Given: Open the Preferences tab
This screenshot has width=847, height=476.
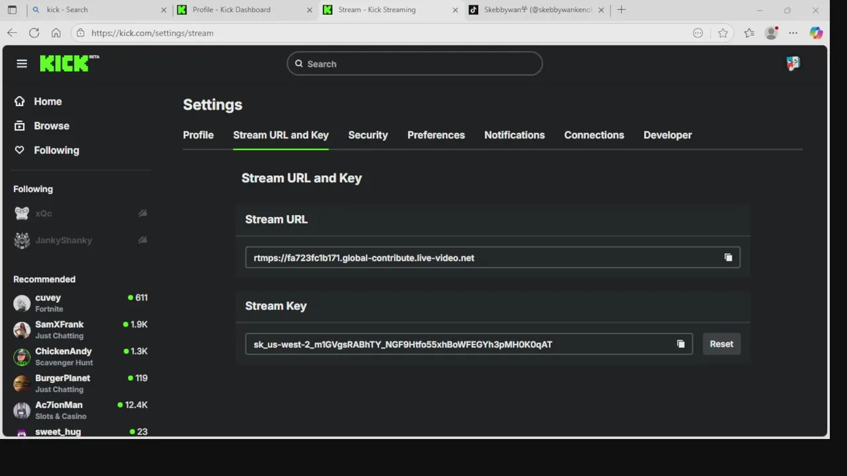Looking at the screenshot, I should click(436, 135).
